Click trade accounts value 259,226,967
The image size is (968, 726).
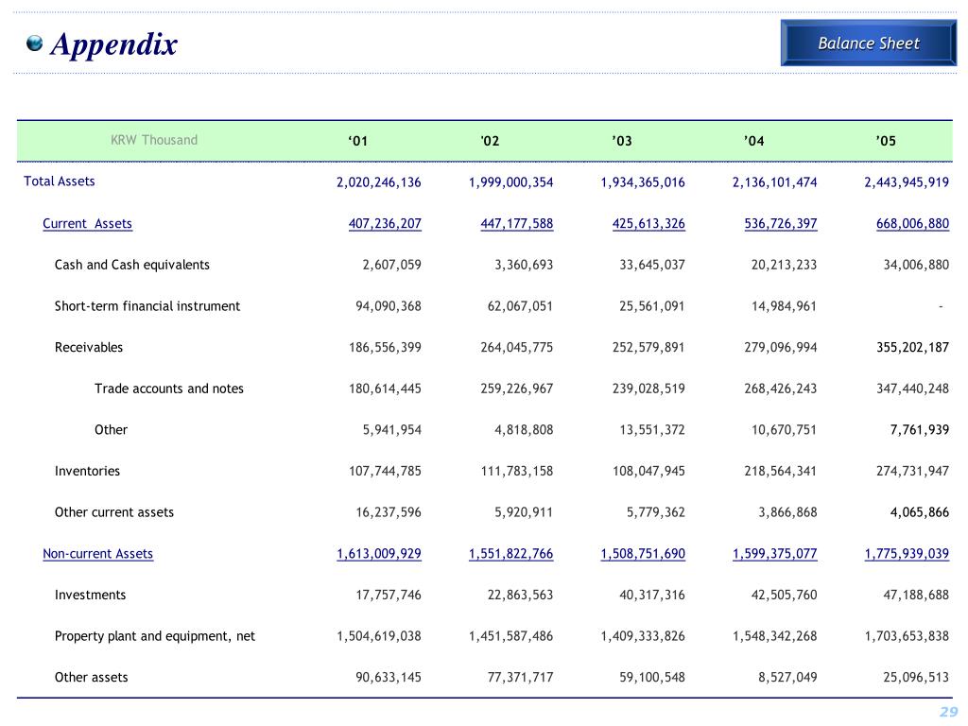pos(517,389)
